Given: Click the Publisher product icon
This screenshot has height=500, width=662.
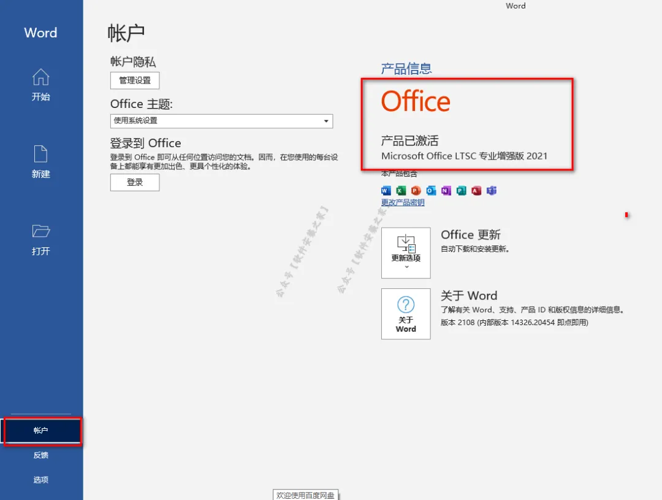Looking at the screenshot, I should [462, 191].
